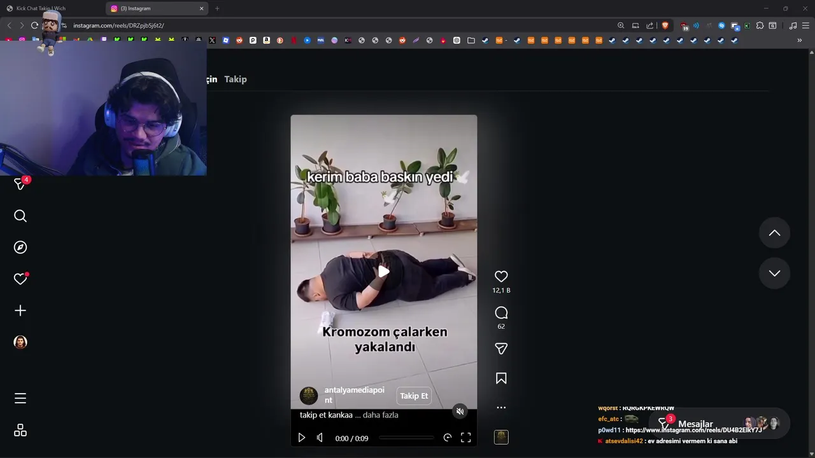The width and height of the screenshot is (815, 458).
Task: Switch to Kick Chat browser tab
Action: [x=52, y=8]
